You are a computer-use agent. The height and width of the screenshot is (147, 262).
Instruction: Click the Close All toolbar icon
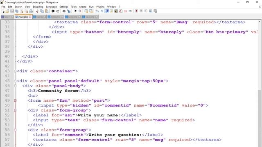(26, 11)
